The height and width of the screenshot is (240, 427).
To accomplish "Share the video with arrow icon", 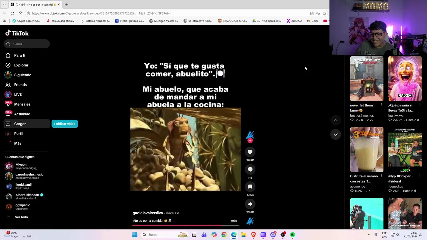I will [250, 204].
